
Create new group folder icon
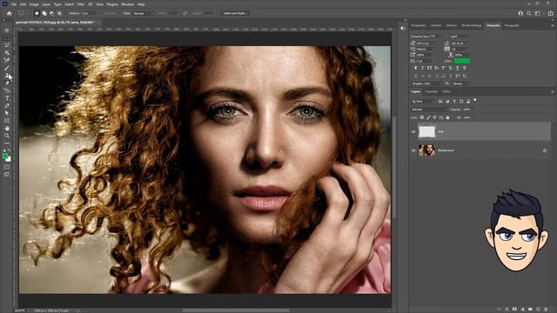pos(530,310)
